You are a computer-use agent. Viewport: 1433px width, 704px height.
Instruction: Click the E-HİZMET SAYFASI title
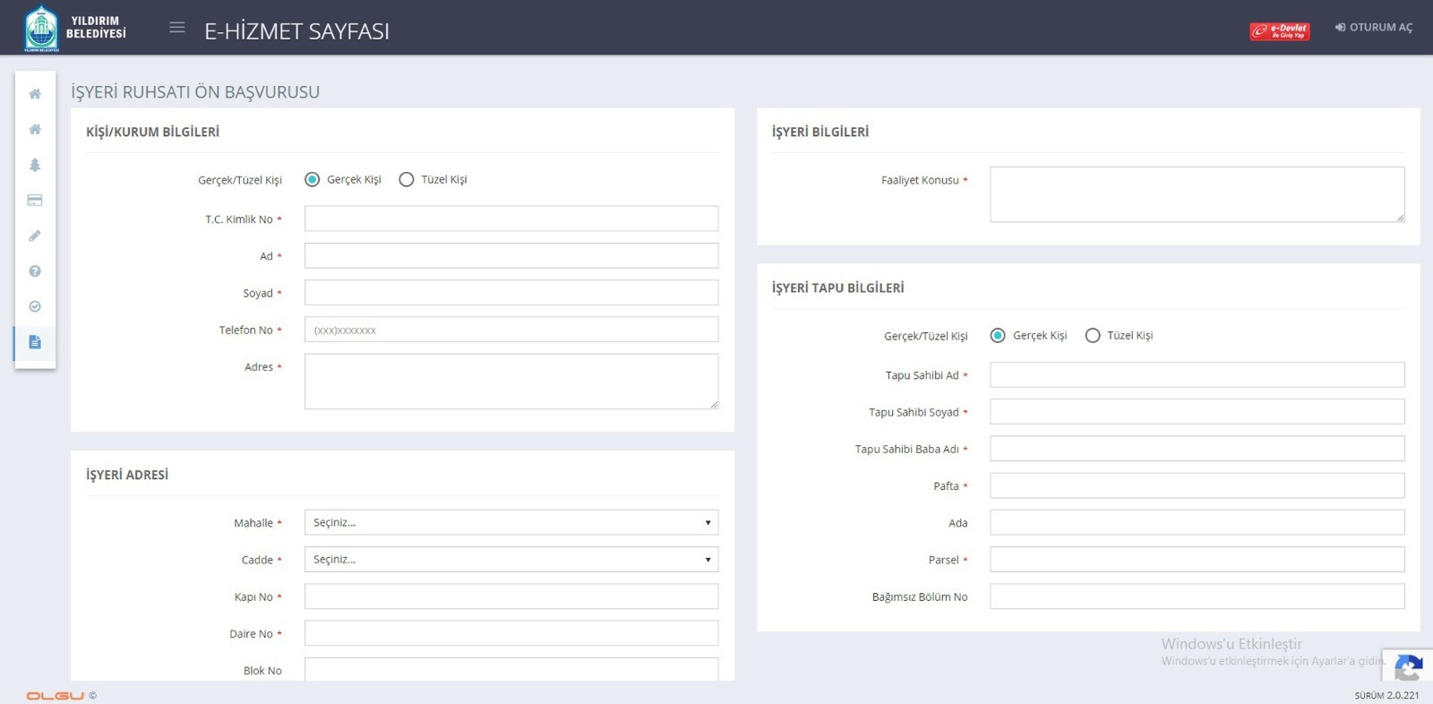point(296,31)
